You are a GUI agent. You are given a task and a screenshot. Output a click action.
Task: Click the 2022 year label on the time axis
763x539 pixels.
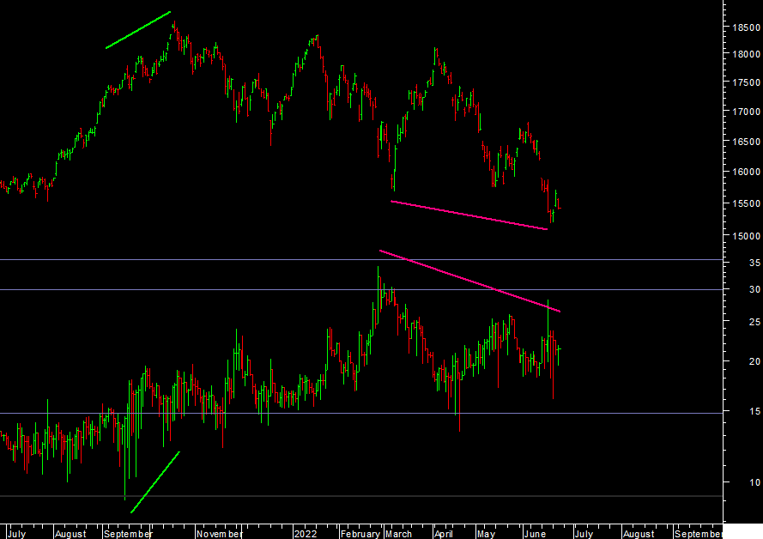(305, 534)
